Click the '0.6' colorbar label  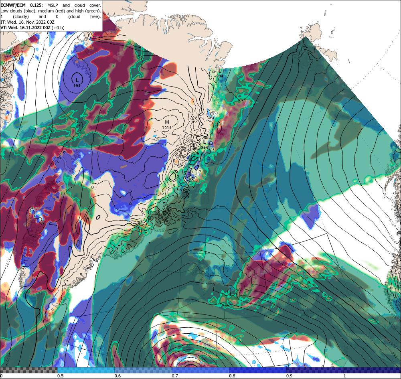(117, 376)
